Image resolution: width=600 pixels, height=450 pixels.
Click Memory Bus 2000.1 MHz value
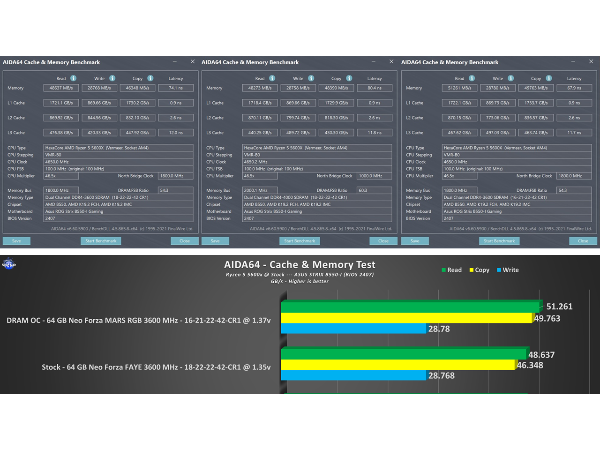tap(260, 190)
